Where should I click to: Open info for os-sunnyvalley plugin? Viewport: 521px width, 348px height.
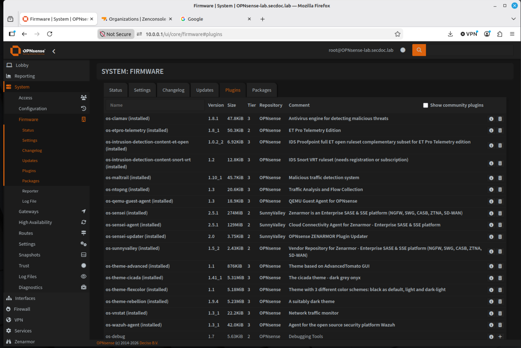(x=491, y=252)
